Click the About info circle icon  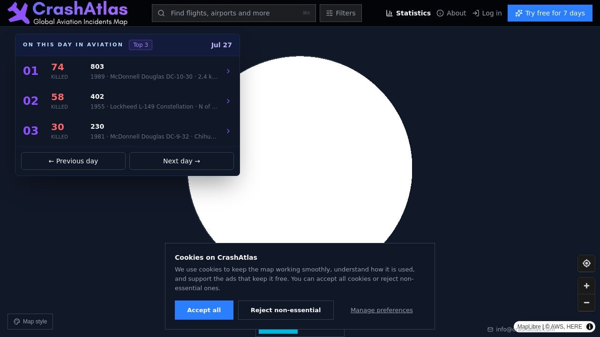point(440,13)
